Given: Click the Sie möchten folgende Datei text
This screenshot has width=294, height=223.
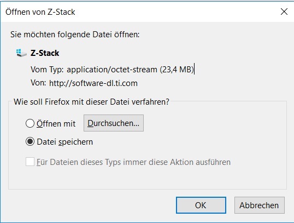Looking at the screenshot, I should (x=75, y=35).
